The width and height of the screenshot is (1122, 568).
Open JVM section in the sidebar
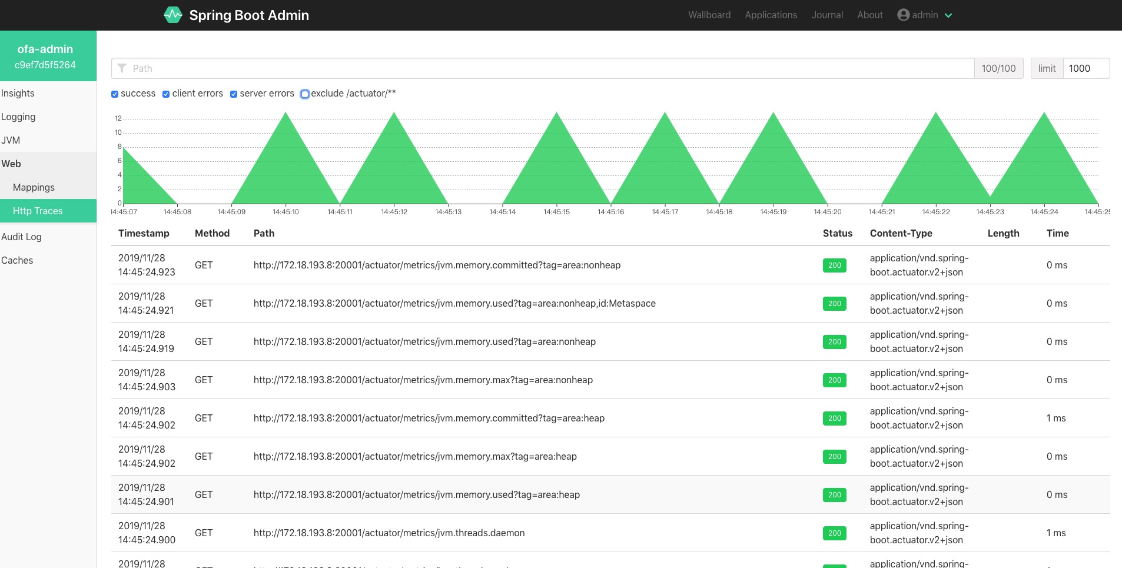click(48, 140)
